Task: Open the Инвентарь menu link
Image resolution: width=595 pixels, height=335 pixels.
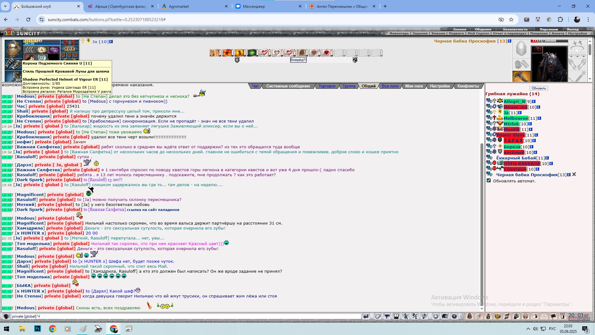Action: coord(399,33)
